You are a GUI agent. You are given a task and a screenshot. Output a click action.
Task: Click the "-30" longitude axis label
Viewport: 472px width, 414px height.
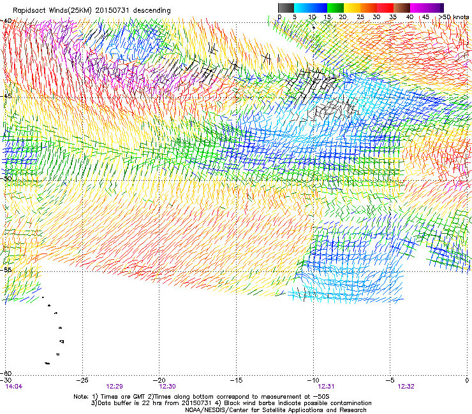6,380
